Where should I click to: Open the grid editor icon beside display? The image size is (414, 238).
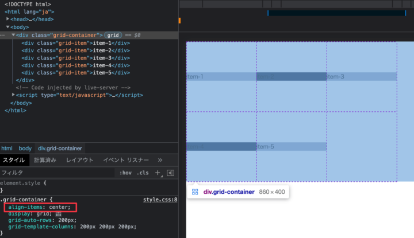coord(58,214)
